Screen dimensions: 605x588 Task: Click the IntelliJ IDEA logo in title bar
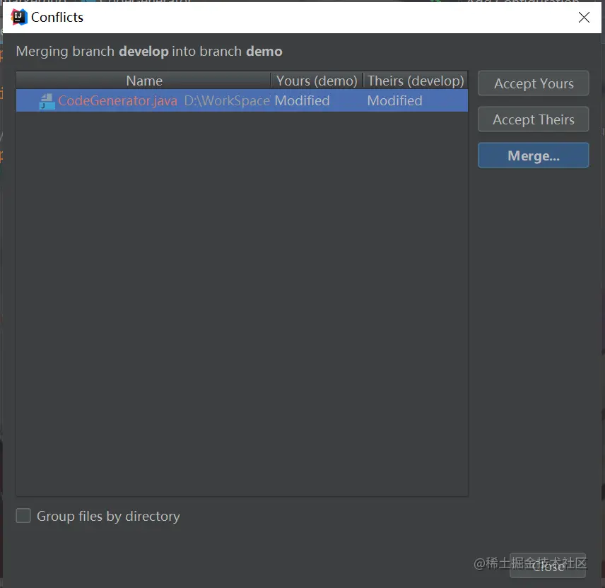click(x=19, y=17)
